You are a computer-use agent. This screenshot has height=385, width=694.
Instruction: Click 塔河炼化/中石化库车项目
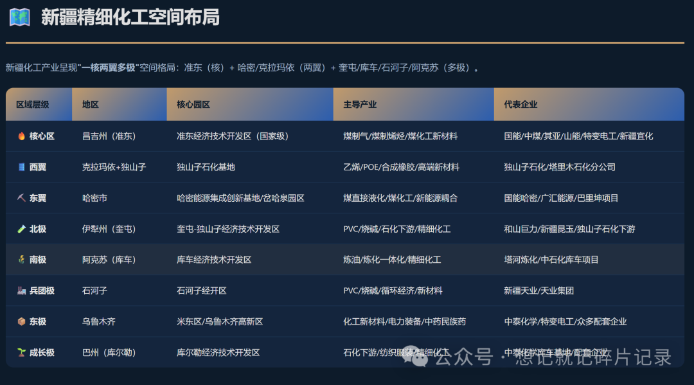point(551,260)
